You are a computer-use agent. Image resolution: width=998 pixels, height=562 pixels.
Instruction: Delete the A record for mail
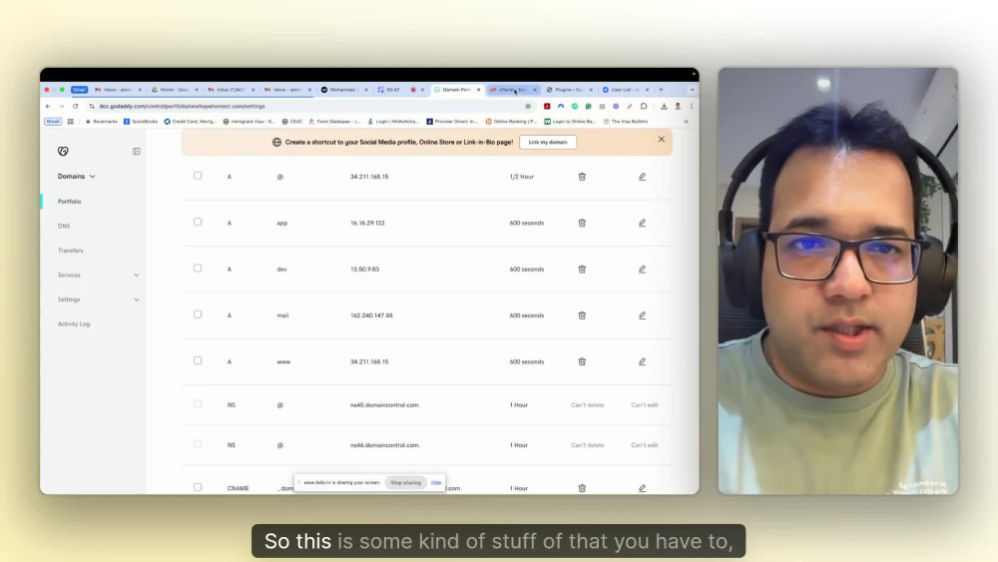point(582,315)
